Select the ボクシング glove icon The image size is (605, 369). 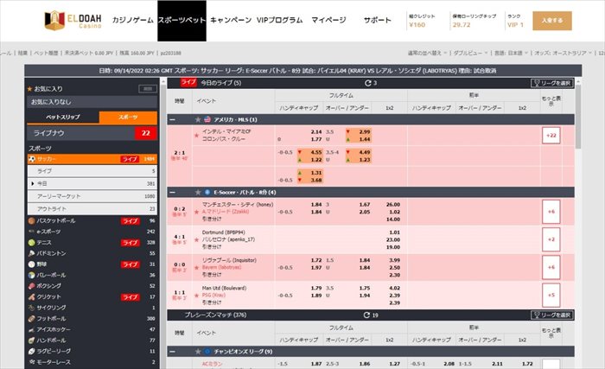[x=32, y=286]
